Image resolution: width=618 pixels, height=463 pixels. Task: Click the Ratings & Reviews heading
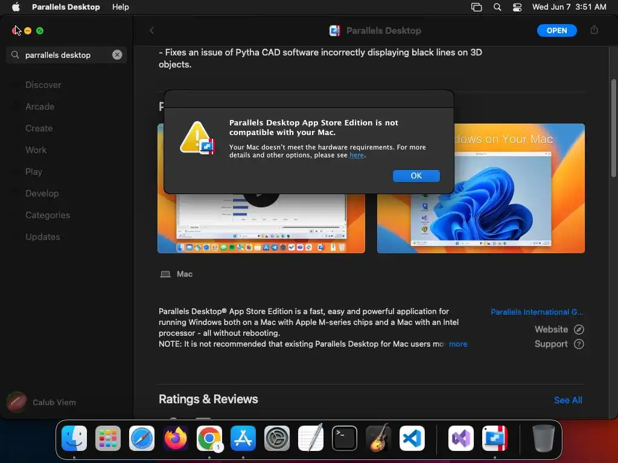tap(208, 399)
